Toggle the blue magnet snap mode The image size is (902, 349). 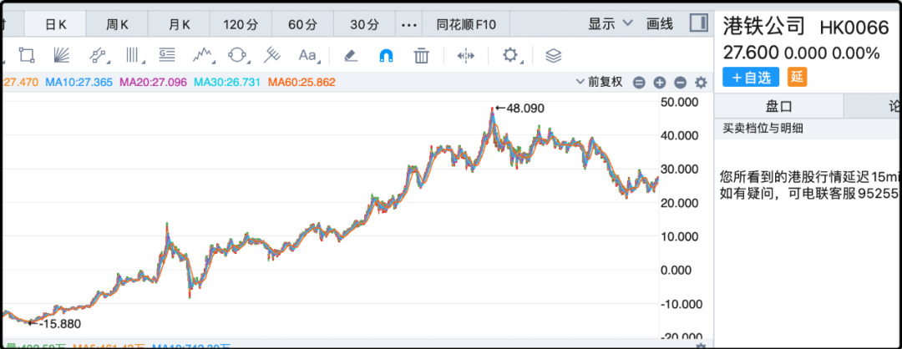(387, 56)
